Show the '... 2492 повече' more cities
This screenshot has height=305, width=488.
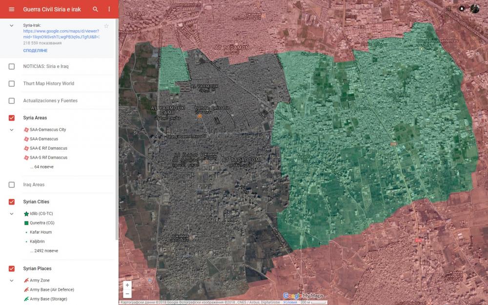tap(46, 251)
